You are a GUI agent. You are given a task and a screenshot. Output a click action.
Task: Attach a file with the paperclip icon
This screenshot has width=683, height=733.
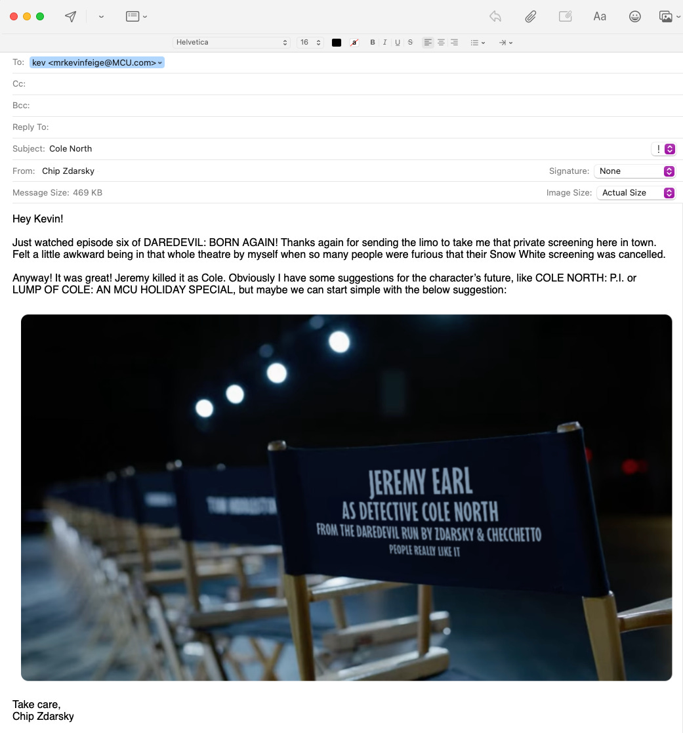(x=530, y=17)
